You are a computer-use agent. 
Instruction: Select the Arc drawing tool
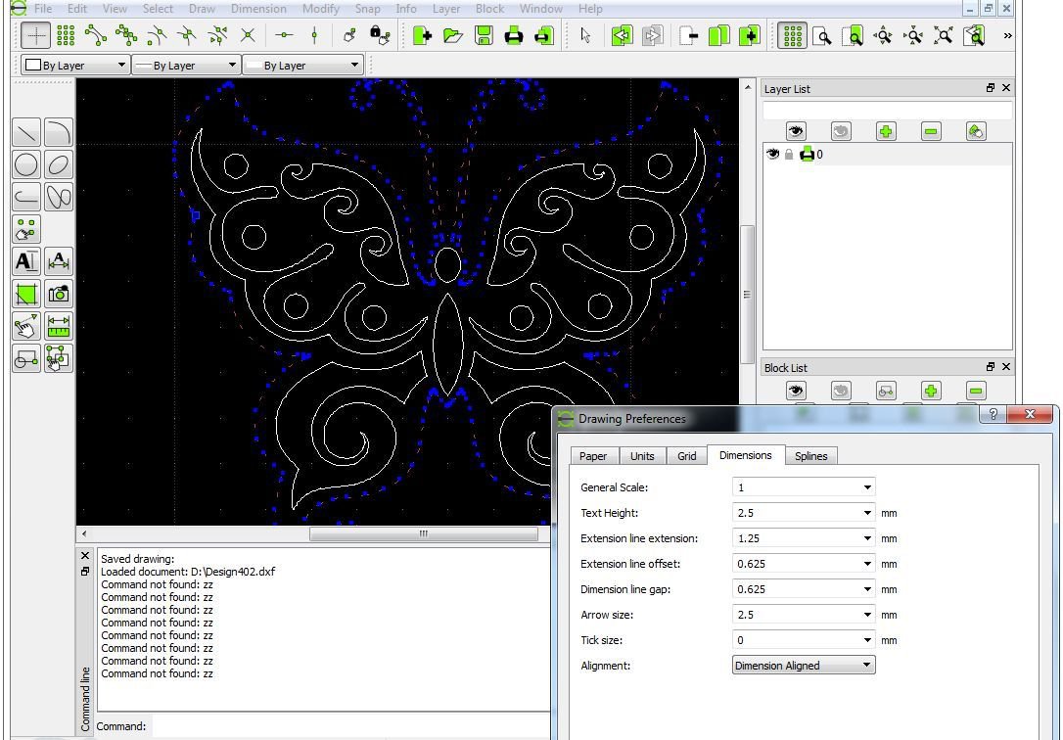58,131
